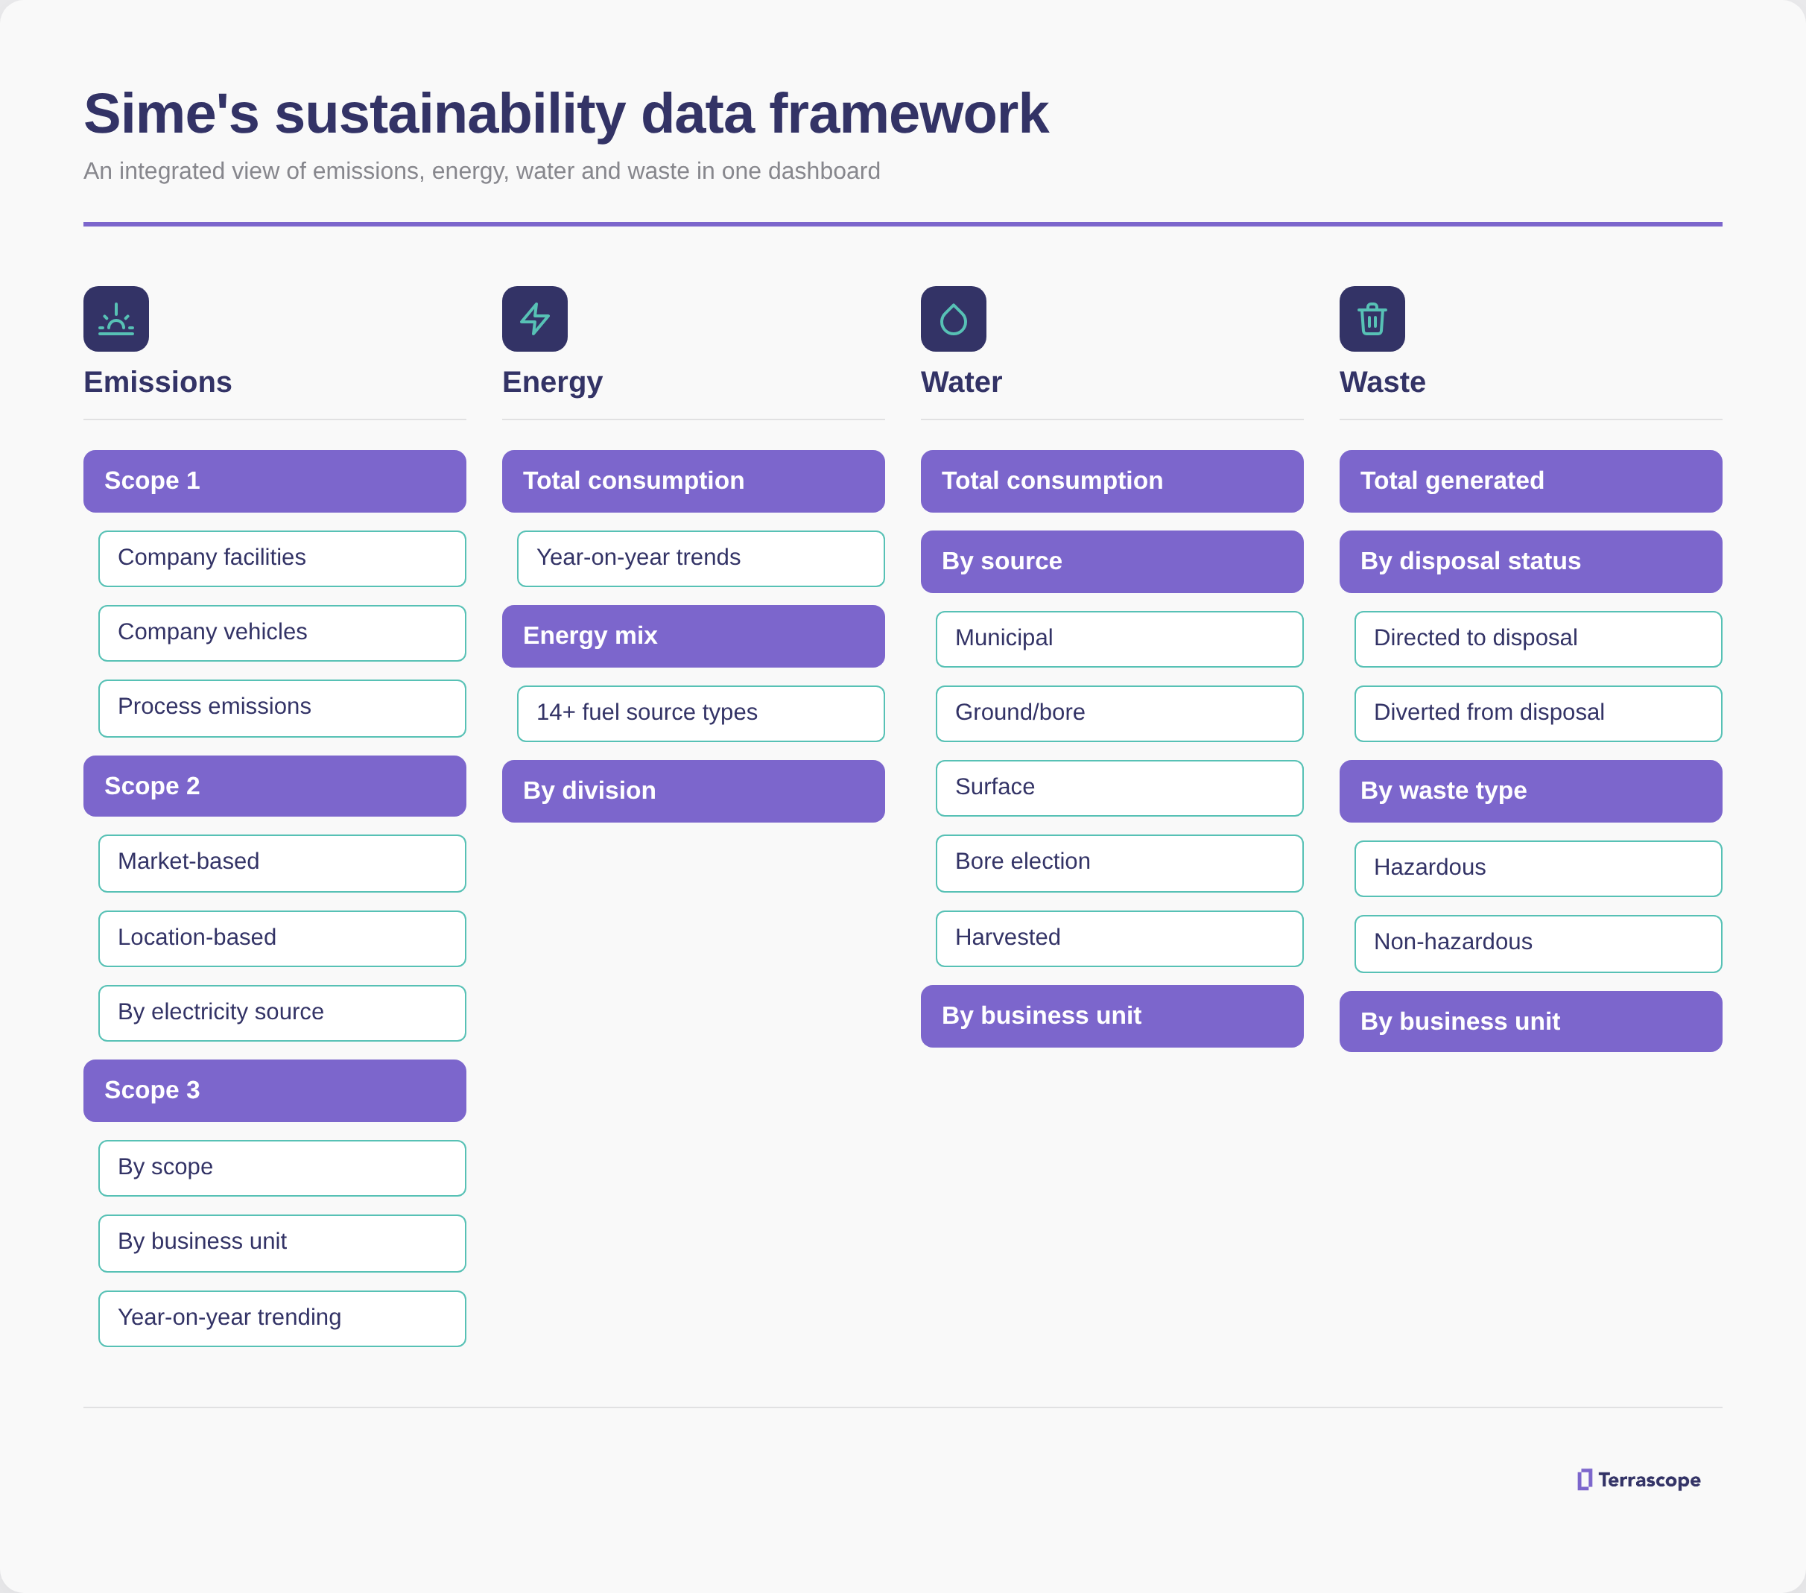1806x1593 pixels.
Task: Click the Sime's sustainability data framework title
Action: tap(565, 114)
